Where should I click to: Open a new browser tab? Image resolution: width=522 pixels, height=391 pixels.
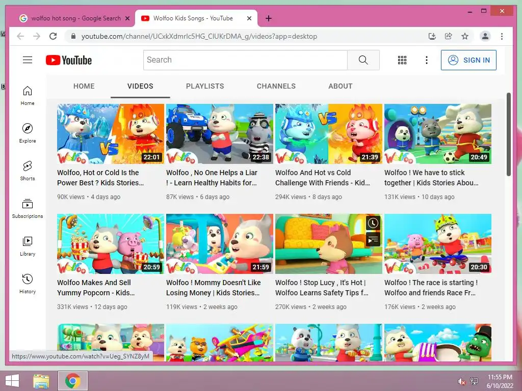[x=269, y=18]
